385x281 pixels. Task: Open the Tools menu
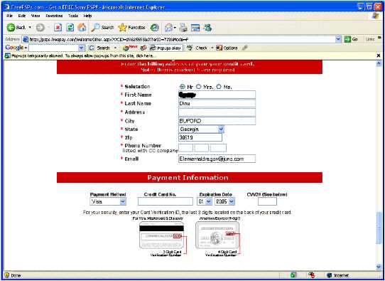click(73, 16)
